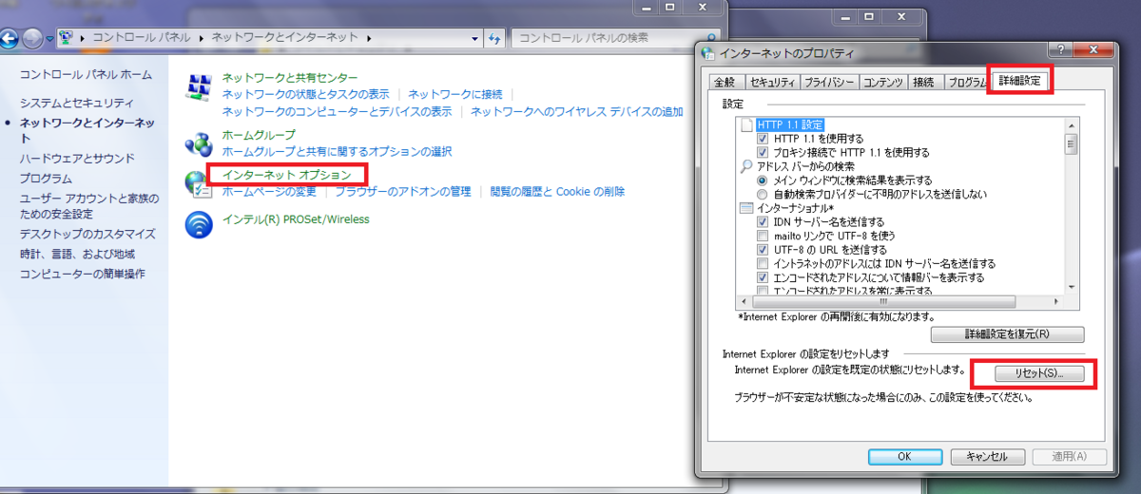Open the 'ホームグループ' heading link
Screen dimensions: 1141x494
[259, 135]
